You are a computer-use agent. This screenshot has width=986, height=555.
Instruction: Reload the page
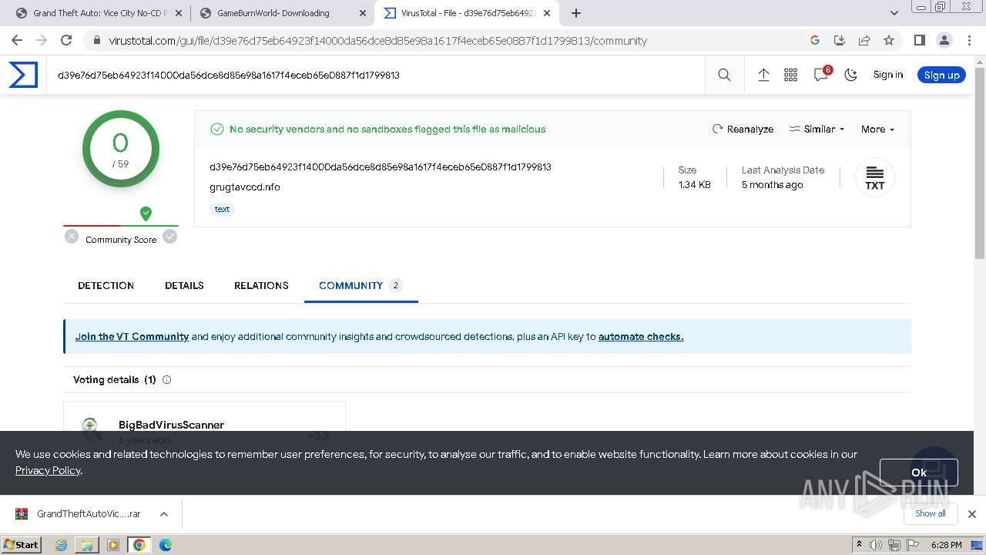coord(66,40)
